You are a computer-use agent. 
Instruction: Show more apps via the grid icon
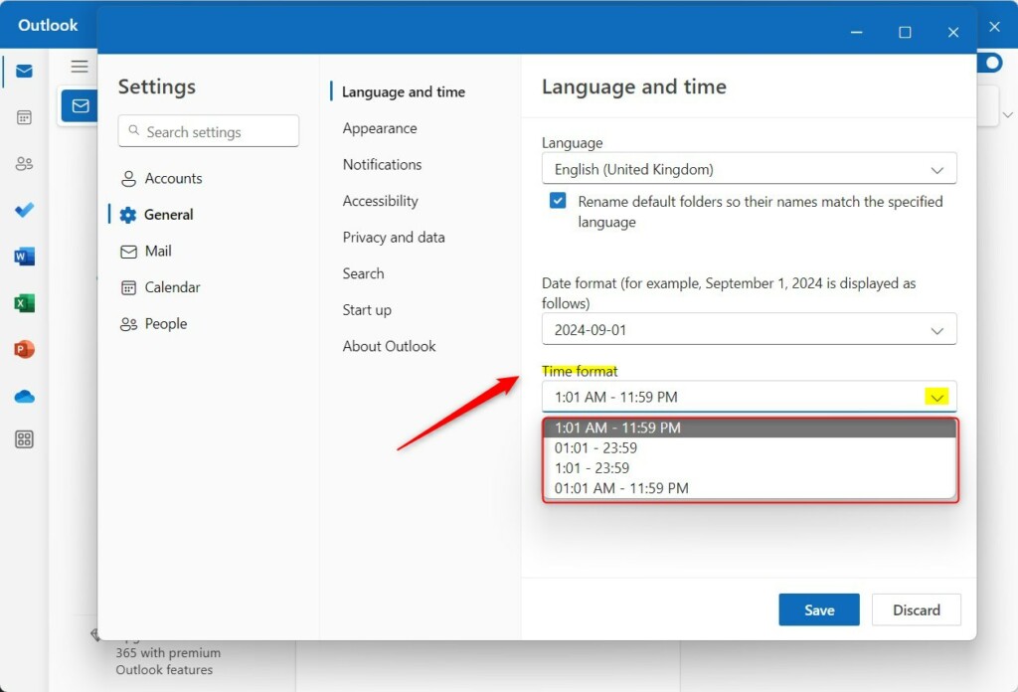click(x=23, y=438)
